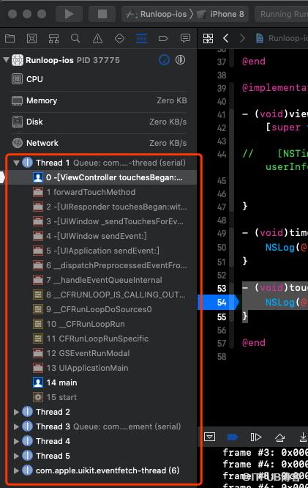Screen dimensions: 308x488
Task: Toggle the breakpoint on line 54
Action: [218, 302]
